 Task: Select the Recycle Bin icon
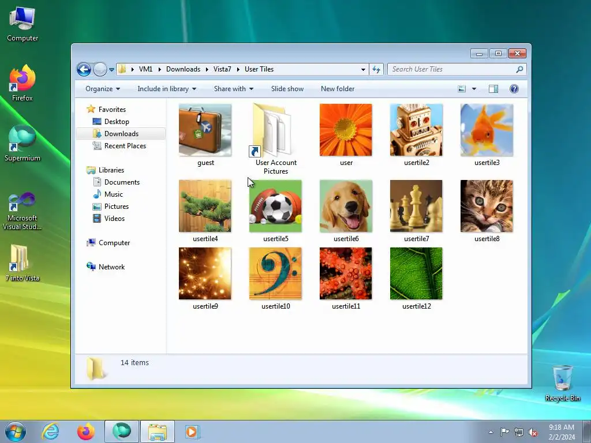pos(562,383)
